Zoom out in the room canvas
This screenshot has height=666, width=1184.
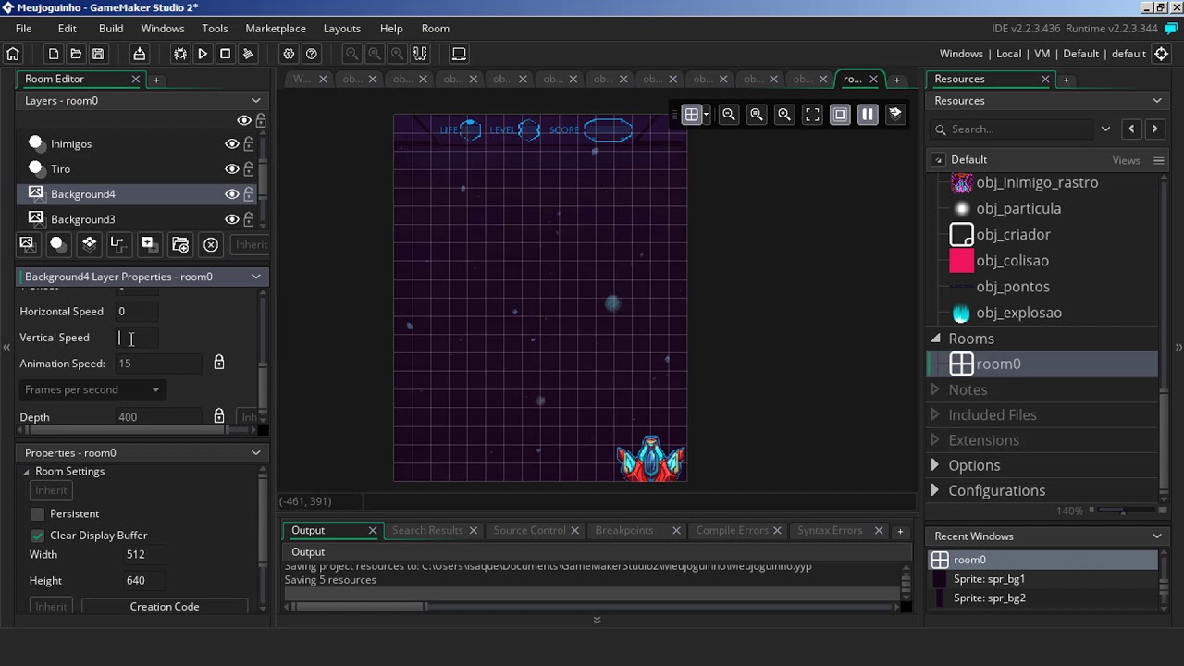(729, 115)
